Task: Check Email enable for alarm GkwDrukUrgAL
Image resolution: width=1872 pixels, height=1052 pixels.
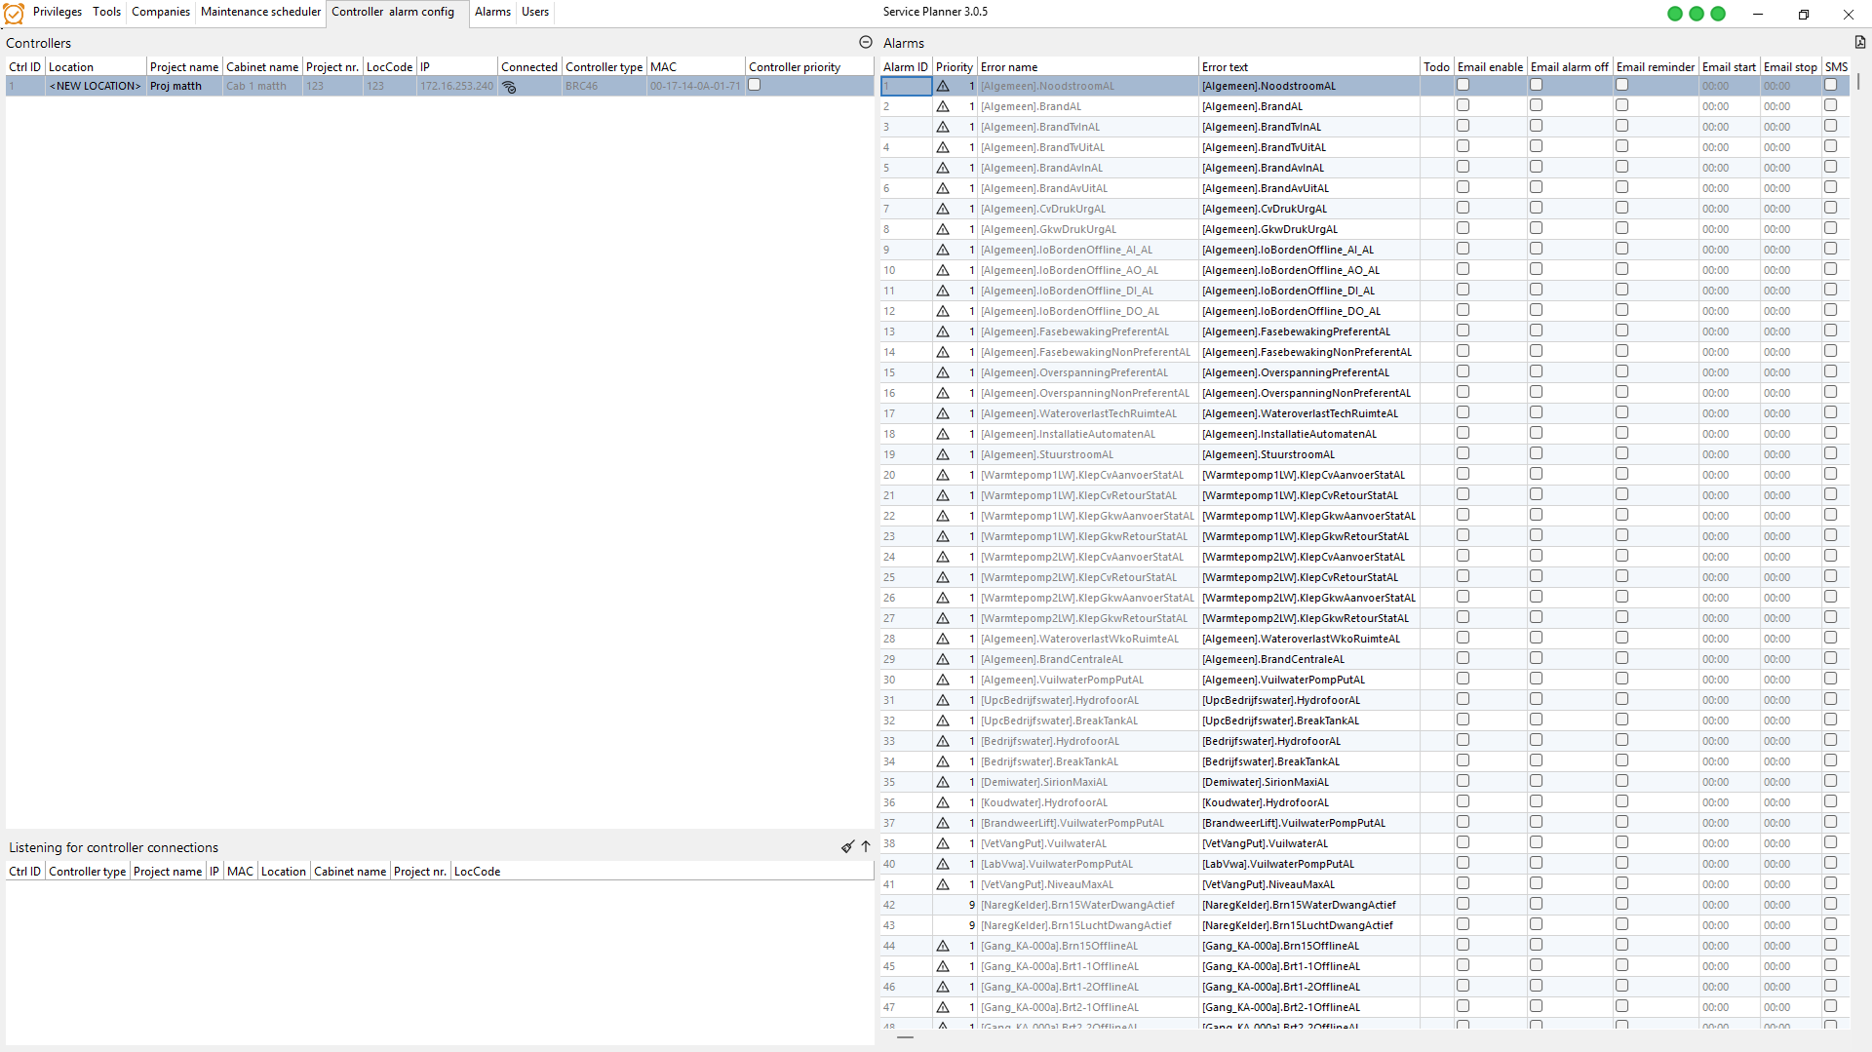Action: click(1462, 228)
